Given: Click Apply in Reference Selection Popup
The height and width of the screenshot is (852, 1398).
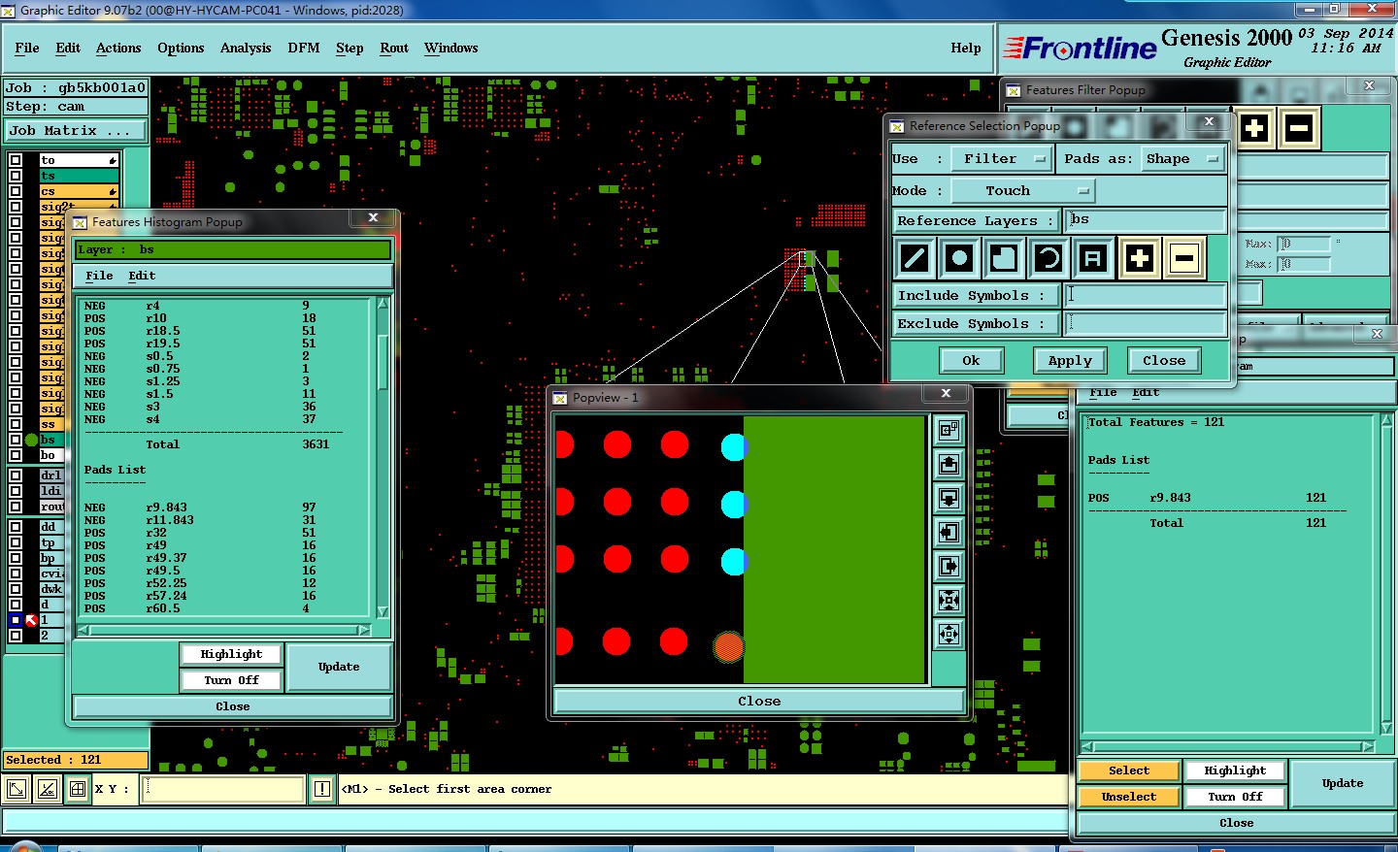Looking at the screenshot, I should (x=1070, y=360).
